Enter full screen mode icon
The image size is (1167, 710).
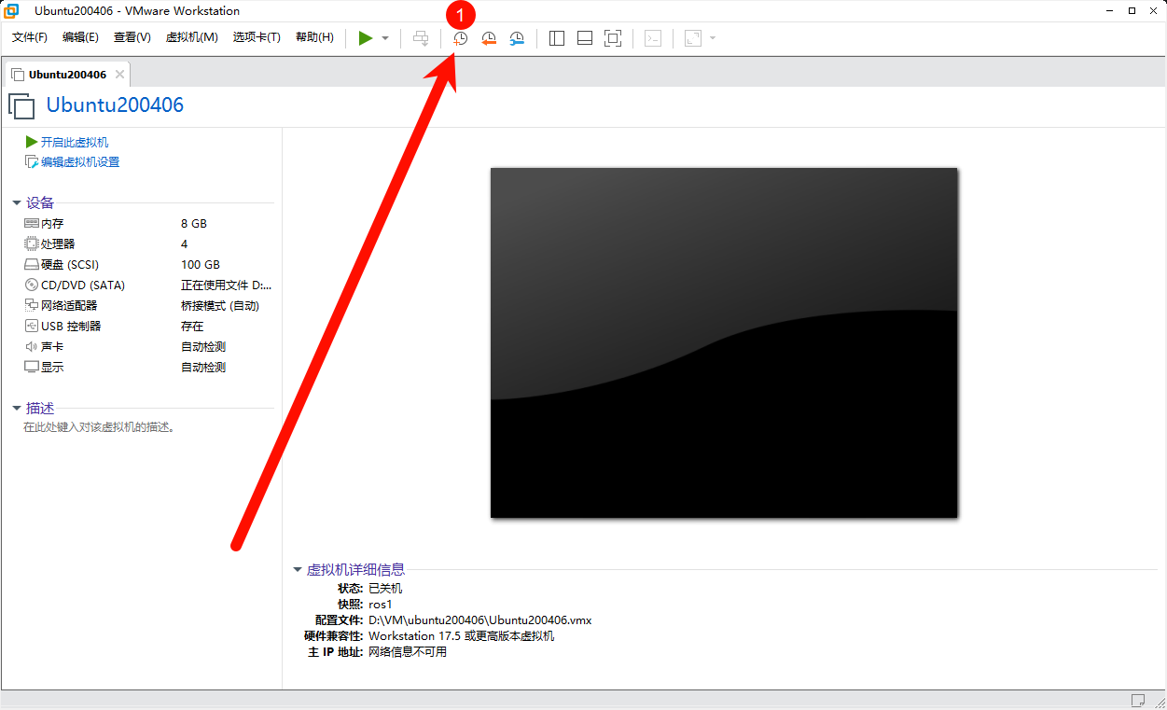[613, 38]
